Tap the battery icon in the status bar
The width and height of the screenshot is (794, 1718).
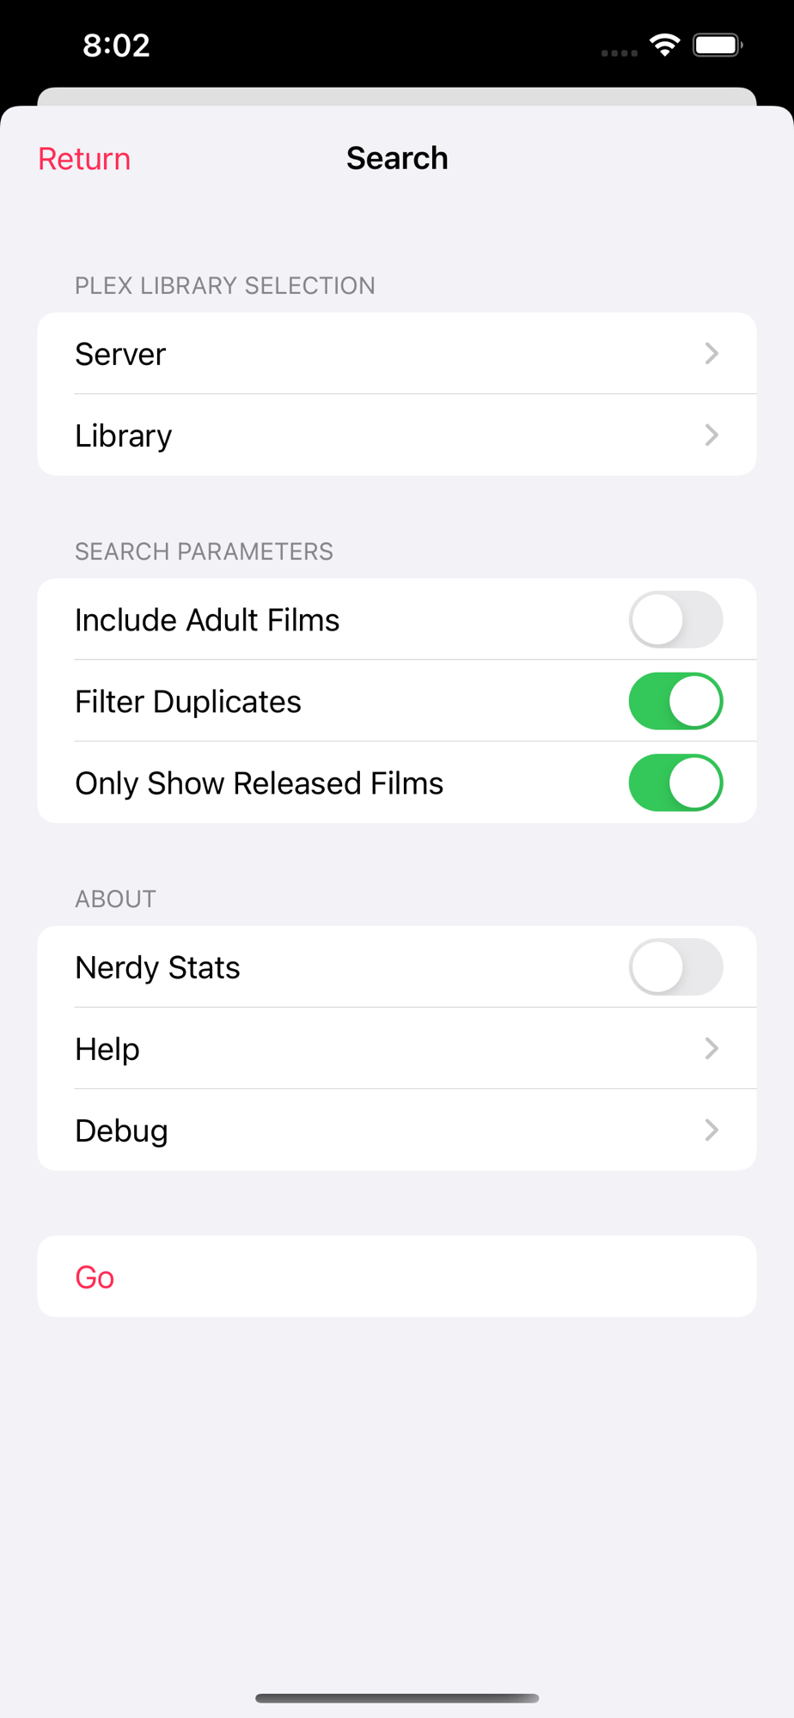718,45
